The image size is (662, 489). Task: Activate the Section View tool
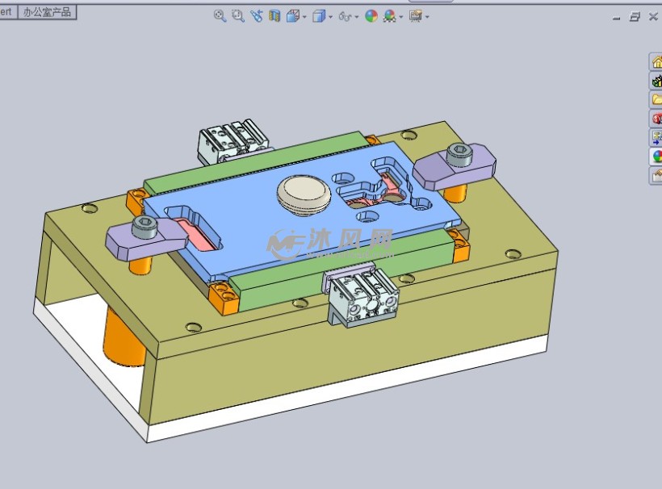click(274, 16)
